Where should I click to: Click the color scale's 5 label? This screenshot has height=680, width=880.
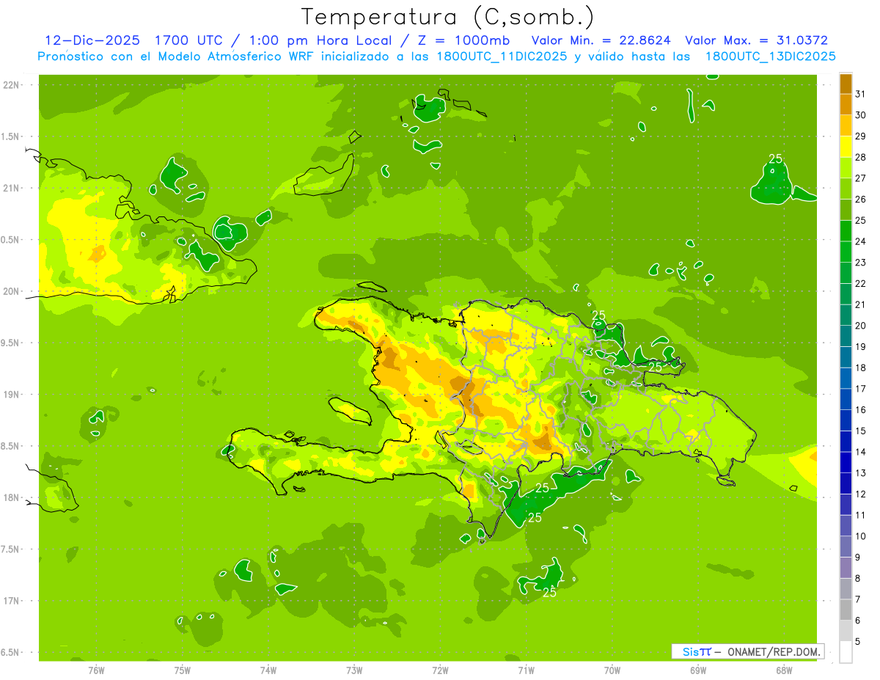coord(858,642)
